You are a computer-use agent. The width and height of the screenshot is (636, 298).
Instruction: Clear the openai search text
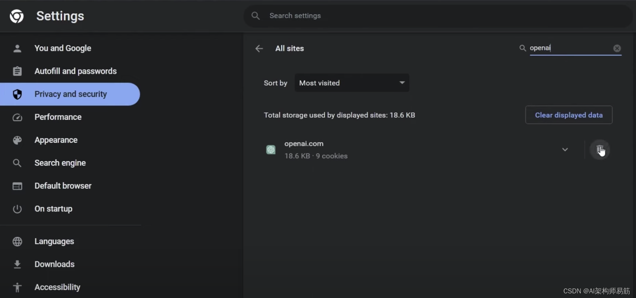[617, 48]
